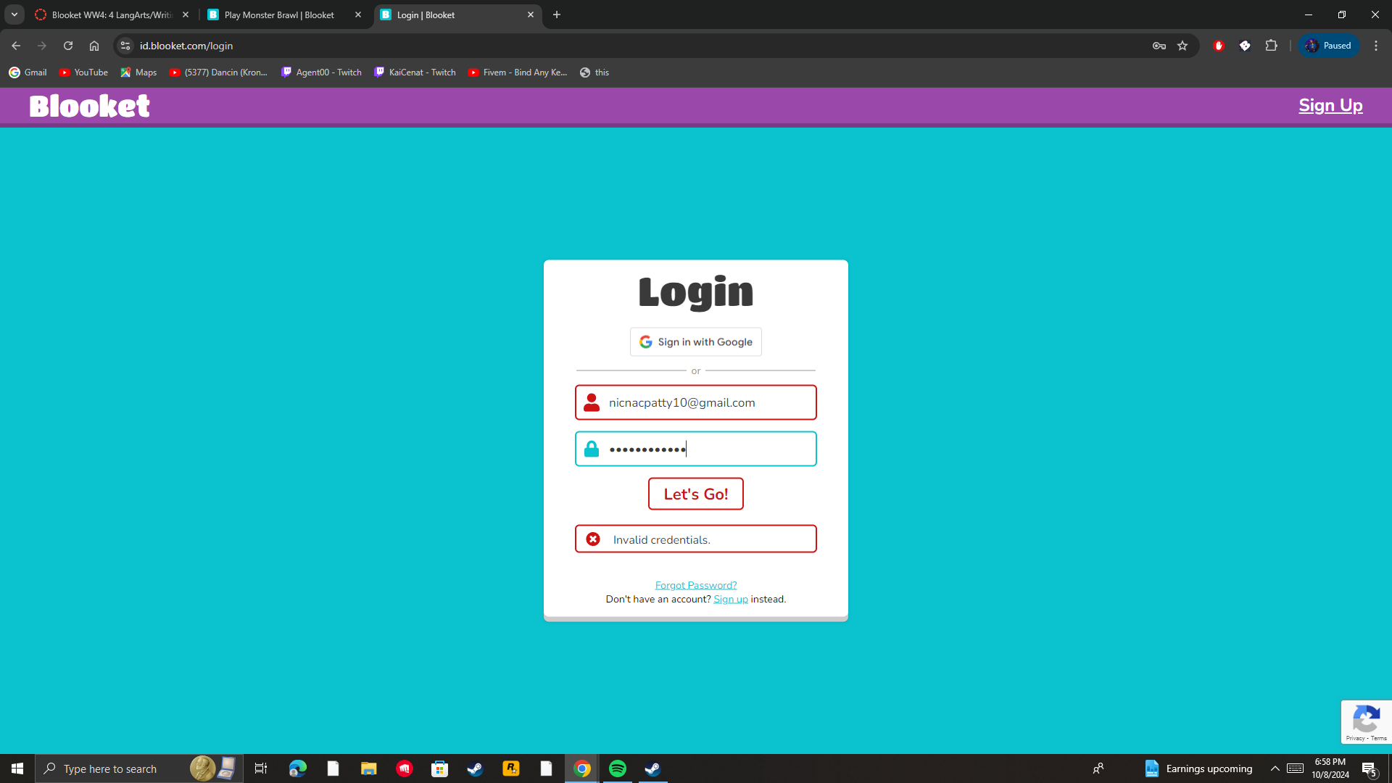Switch to Play Monster Brawl tab

click(279, 14)
